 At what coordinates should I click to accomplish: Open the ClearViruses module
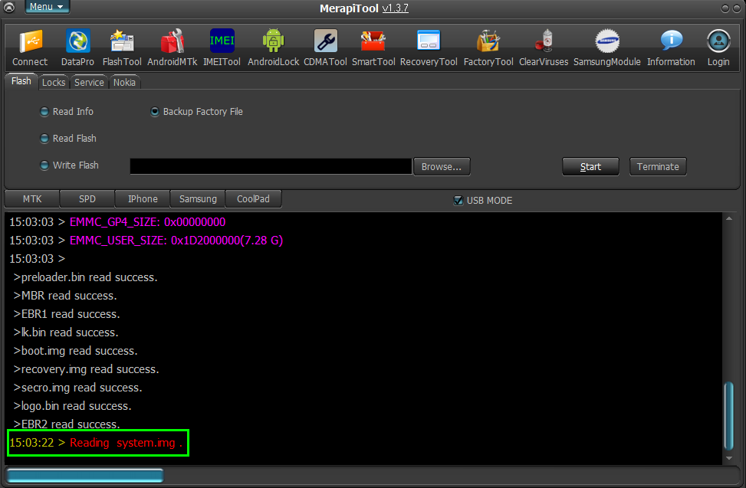click(544, 47)
